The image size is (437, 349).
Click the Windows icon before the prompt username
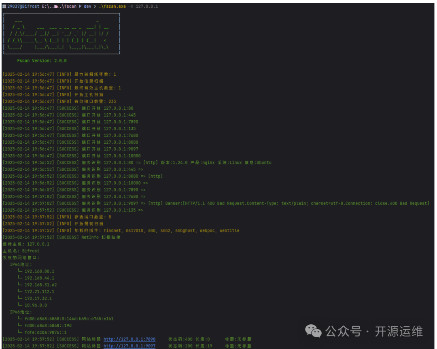(4, 6)
